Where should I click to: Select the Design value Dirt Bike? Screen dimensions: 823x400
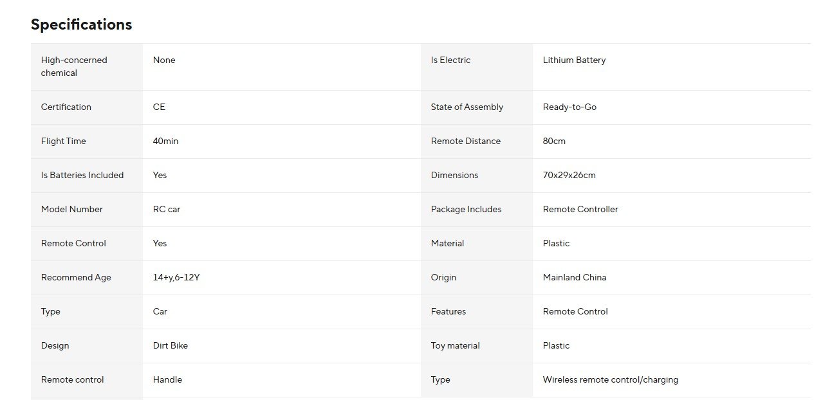171,345
